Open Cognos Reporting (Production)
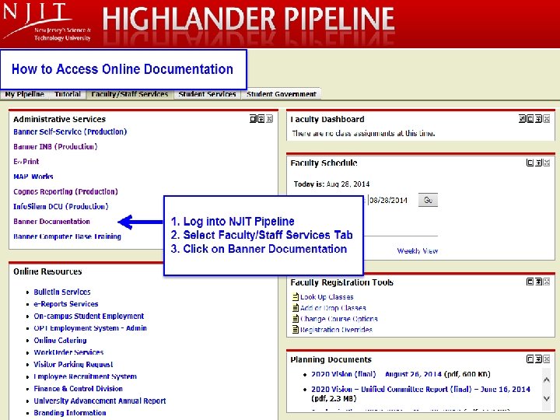Image resolution: width=560 pixels, height=420 pixels. click(65, 191)
